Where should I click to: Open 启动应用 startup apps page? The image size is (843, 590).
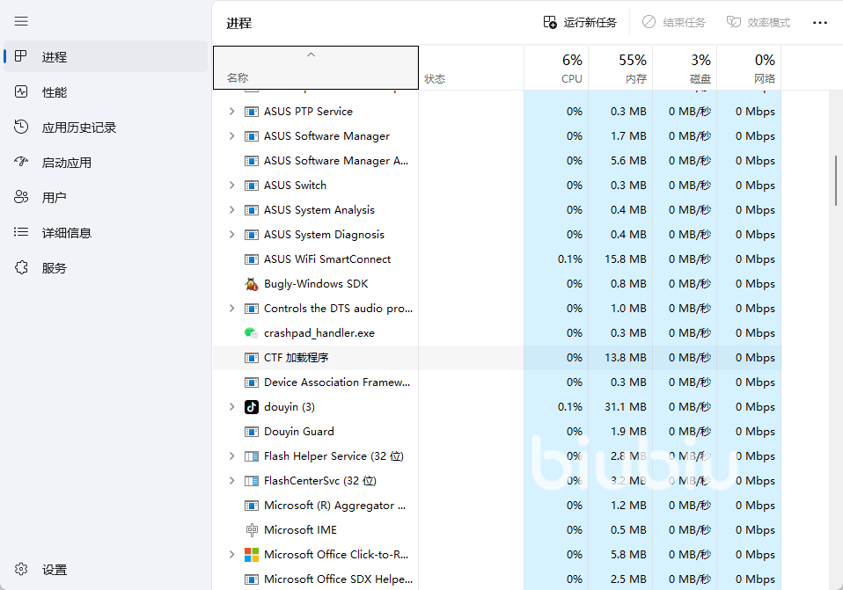pos(66,163)
